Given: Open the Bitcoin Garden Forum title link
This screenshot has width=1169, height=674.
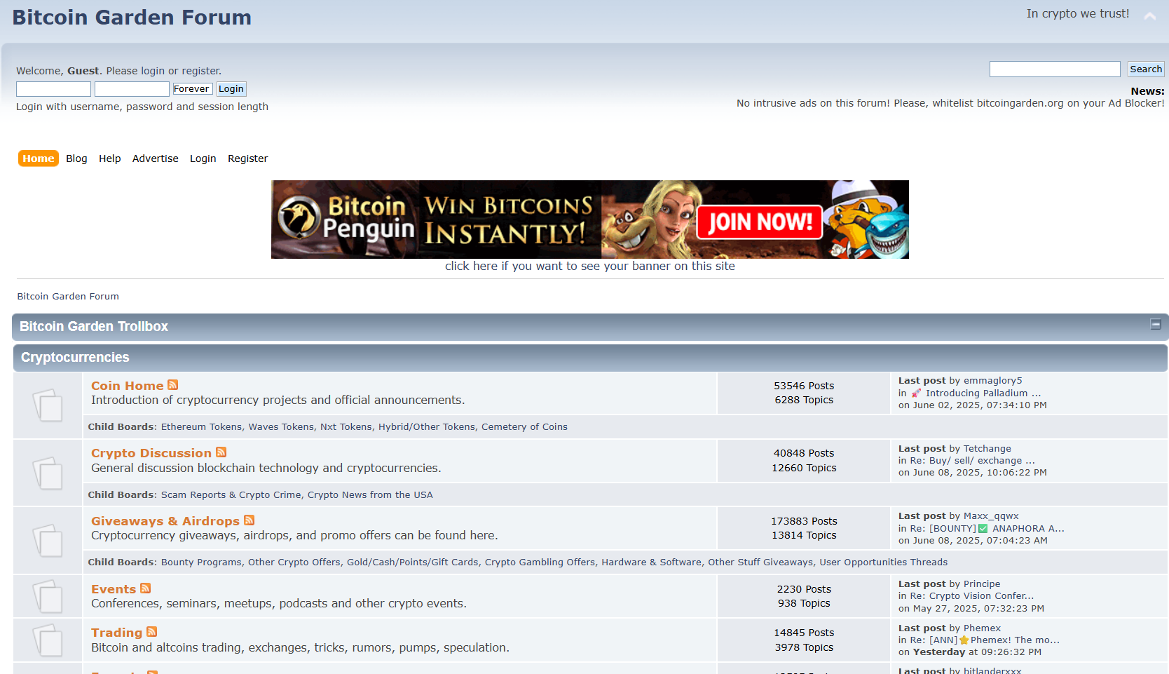Looking at the screenshot, I should pyautogui.click(x=132, y=18).
